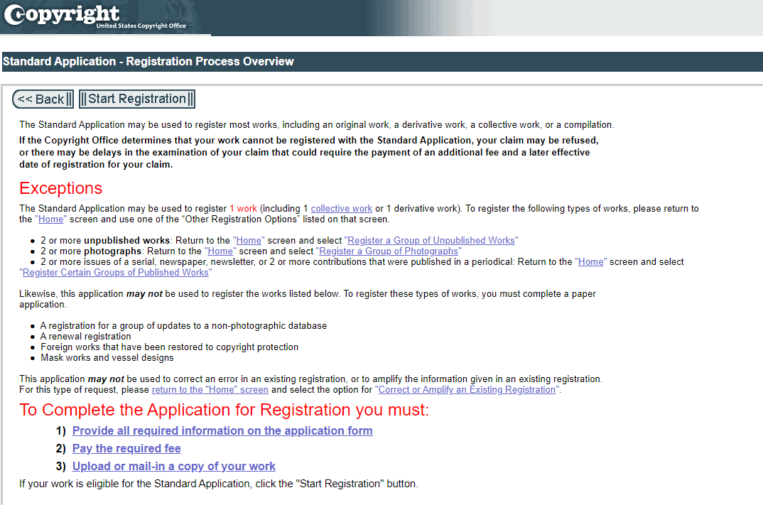Open Register Certain Groups of Published Works
Viewport: 763px width, 505px height.
(114, 272)
